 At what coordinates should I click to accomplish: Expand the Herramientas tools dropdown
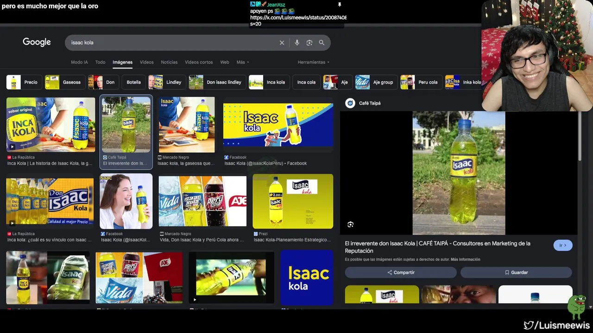(x=314, y=62)
